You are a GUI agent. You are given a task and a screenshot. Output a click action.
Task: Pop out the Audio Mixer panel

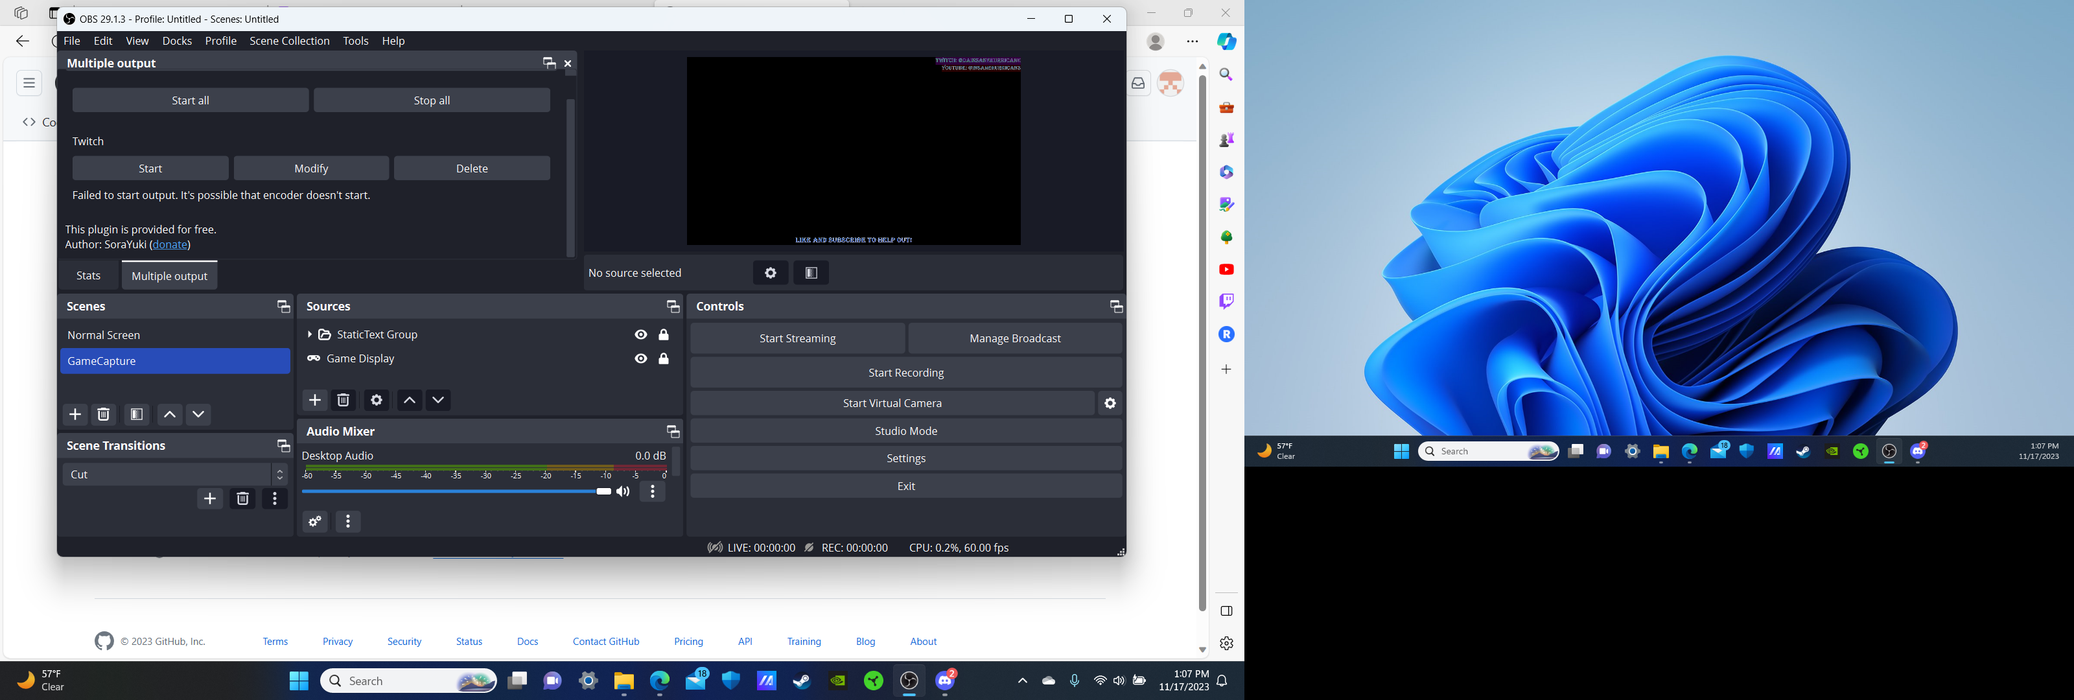673,431
